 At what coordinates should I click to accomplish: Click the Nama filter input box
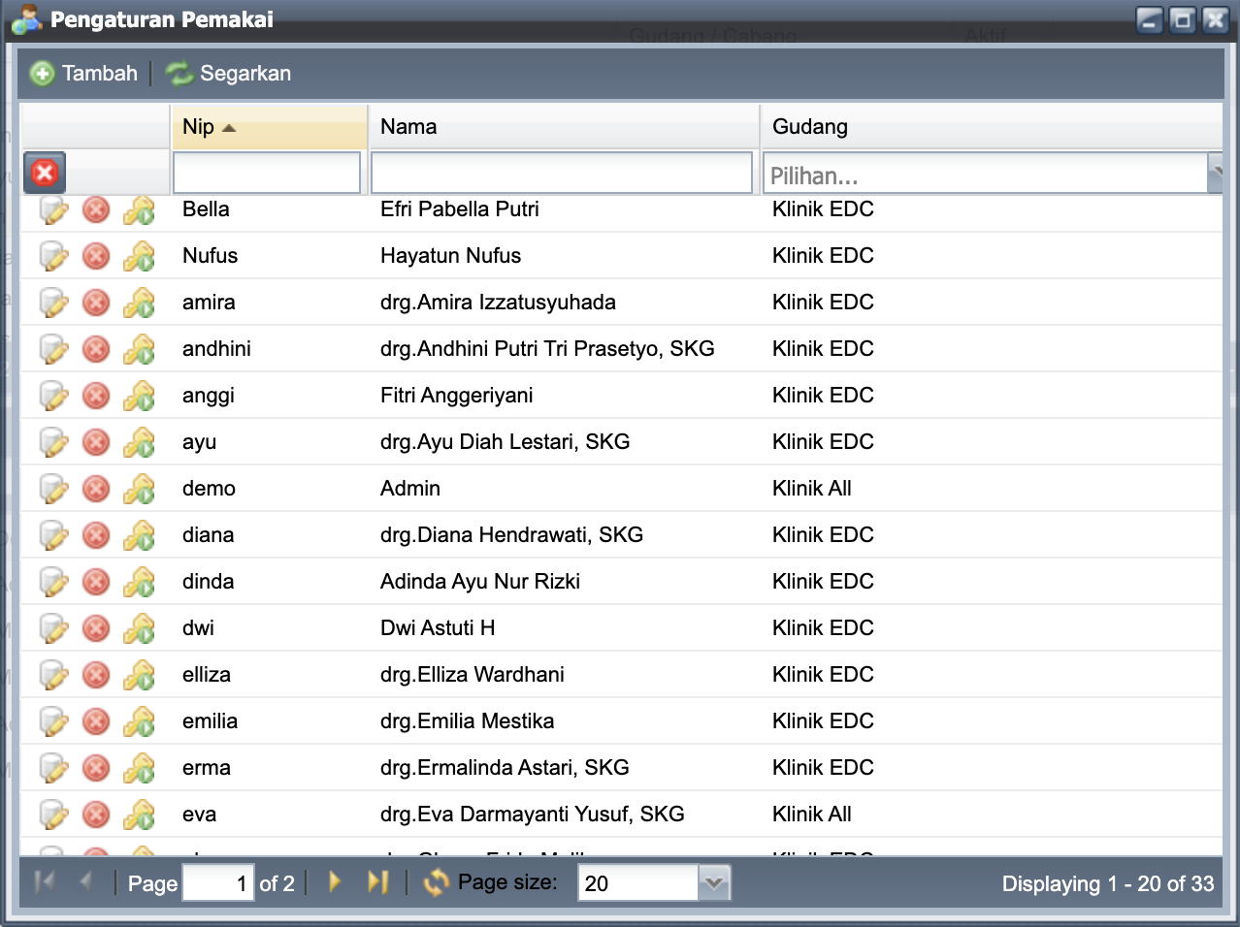[x=562, y=174]
